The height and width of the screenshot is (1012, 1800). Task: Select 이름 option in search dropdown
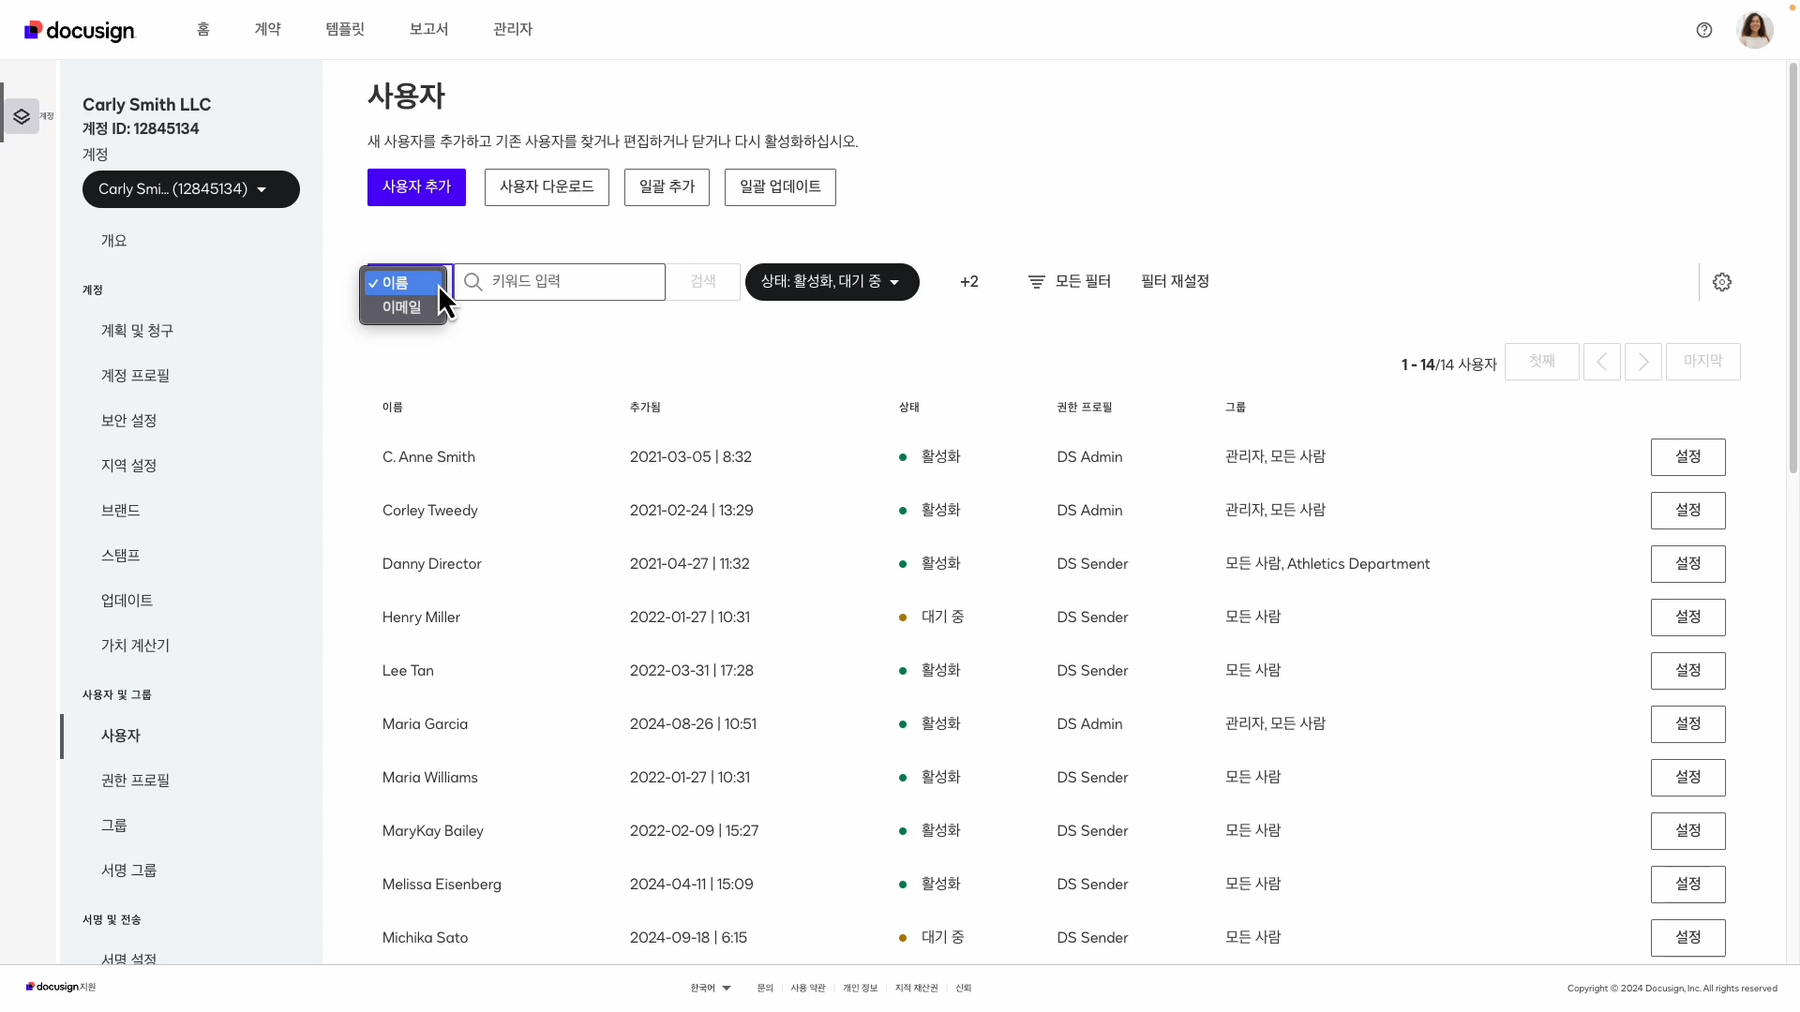tap(403, 283)
